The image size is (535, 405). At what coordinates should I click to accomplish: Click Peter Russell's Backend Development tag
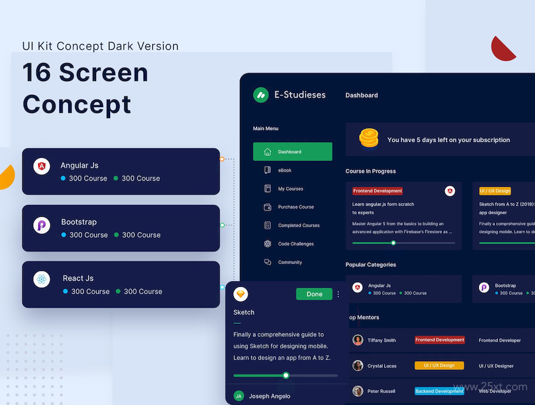(439, 391)
